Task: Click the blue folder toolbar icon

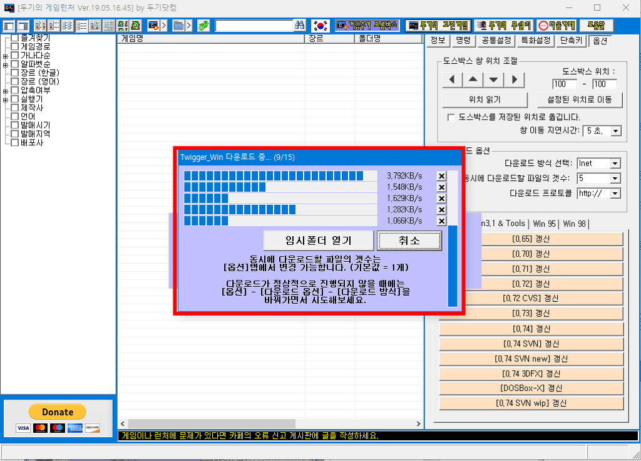Action: 178,26
